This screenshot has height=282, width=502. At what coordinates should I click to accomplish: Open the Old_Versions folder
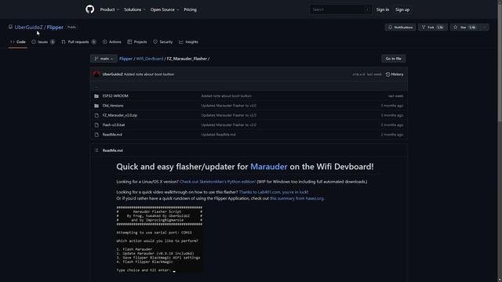[113, 106]
